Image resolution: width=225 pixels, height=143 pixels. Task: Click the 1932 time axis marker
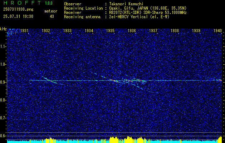(46, 30)
